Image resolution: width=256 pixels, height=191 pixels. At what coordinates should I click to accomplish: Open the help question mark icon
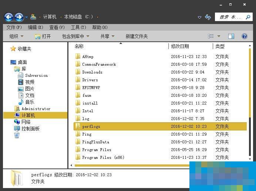click(x=244, y=36)
